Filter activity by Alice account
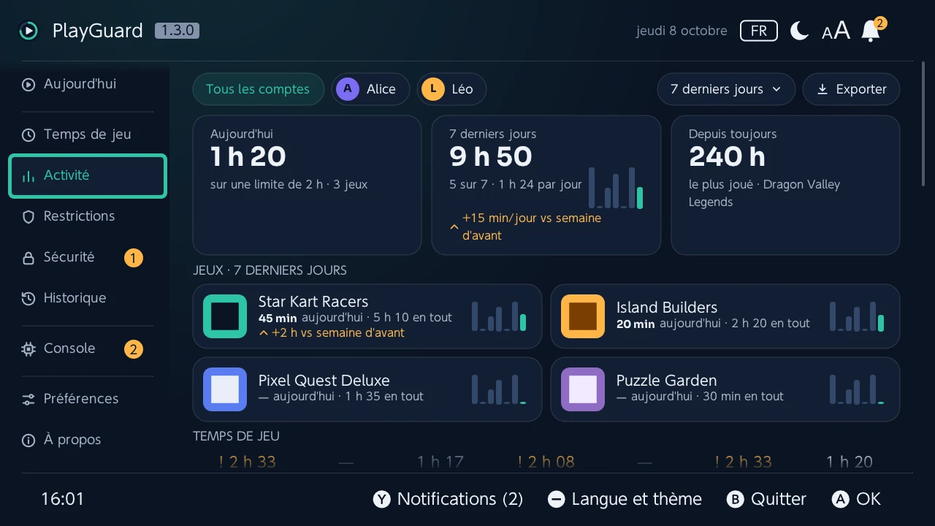The height and width of the screenshot is (526, 935). [x=370, y=89]
